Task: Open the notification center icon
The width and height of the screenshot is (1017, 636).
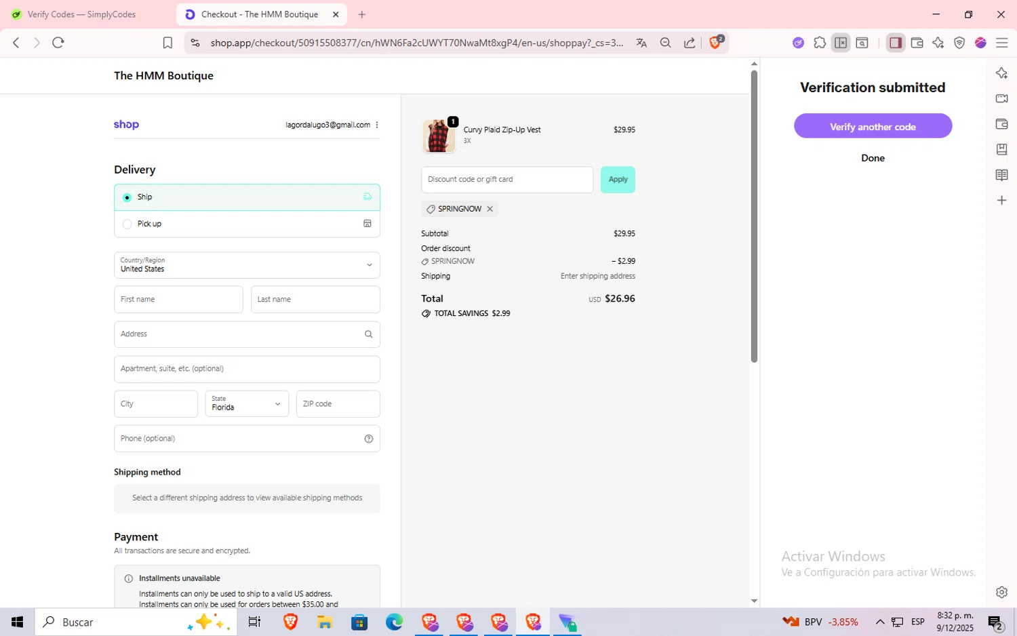Action: point(995,622)
